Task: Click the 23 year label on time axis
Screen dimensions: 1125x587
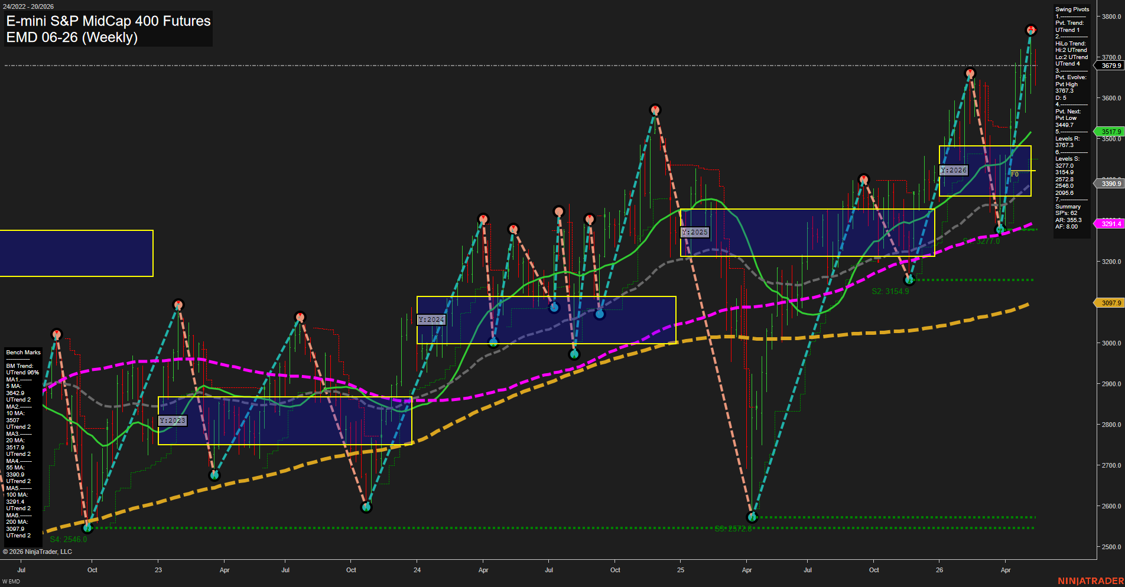Action: (x=158, y=570)
